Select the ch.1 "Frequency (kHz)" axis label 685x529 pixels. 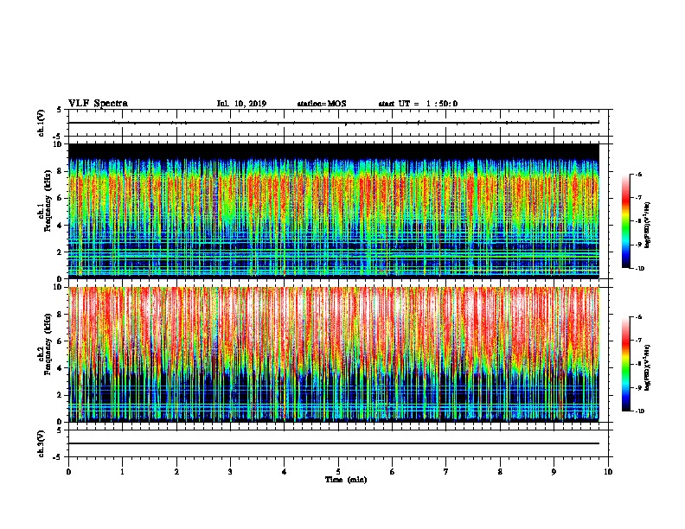48,201
